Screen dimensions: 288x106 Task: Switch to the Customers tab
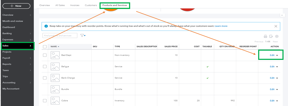point(91,5)
